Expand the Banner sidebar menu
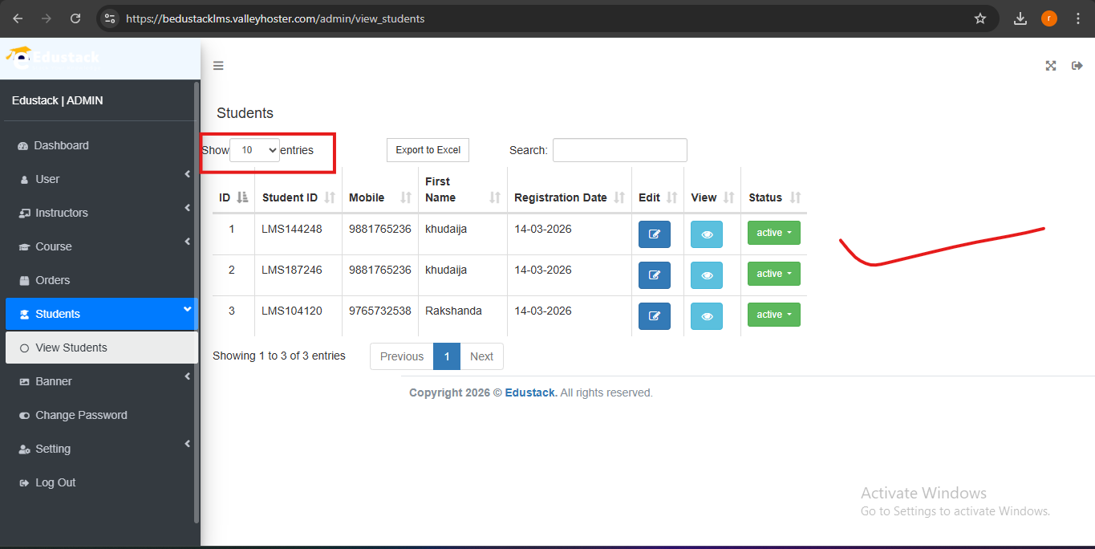1095x549 pixels. click(x=101, y=381)
